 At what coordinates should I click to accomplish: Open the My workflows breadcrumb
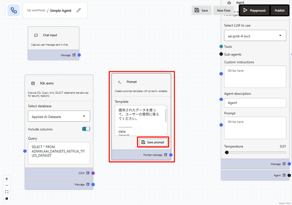36,10
